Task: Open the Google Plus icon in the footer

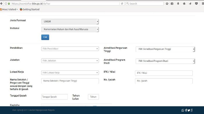Action: 192,110
